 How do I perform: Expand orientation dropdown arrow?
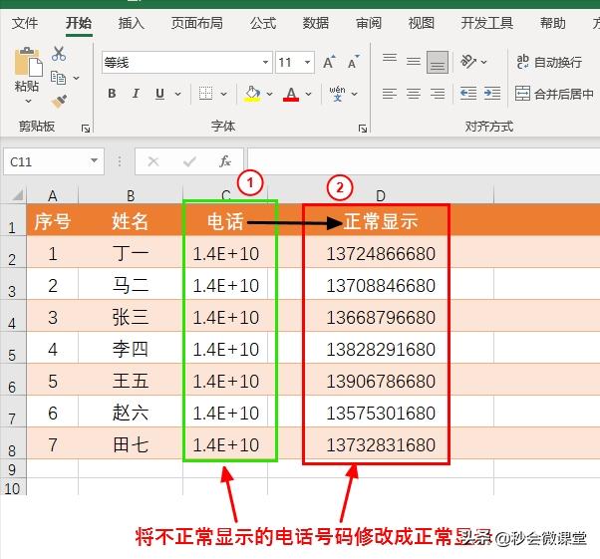point(483,62)
